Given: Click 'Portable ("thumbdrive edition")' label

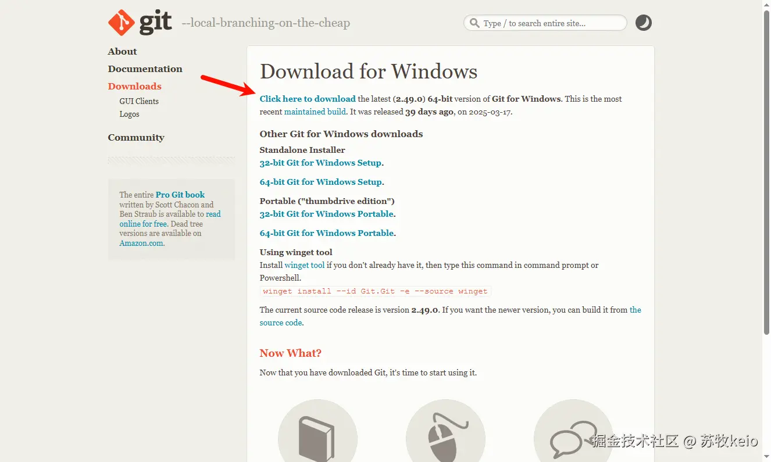Looking at the screenshot, I should click(327, 201).
